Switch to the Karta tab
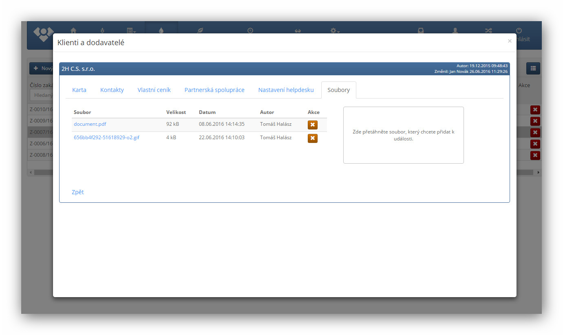 coord(79,90)
